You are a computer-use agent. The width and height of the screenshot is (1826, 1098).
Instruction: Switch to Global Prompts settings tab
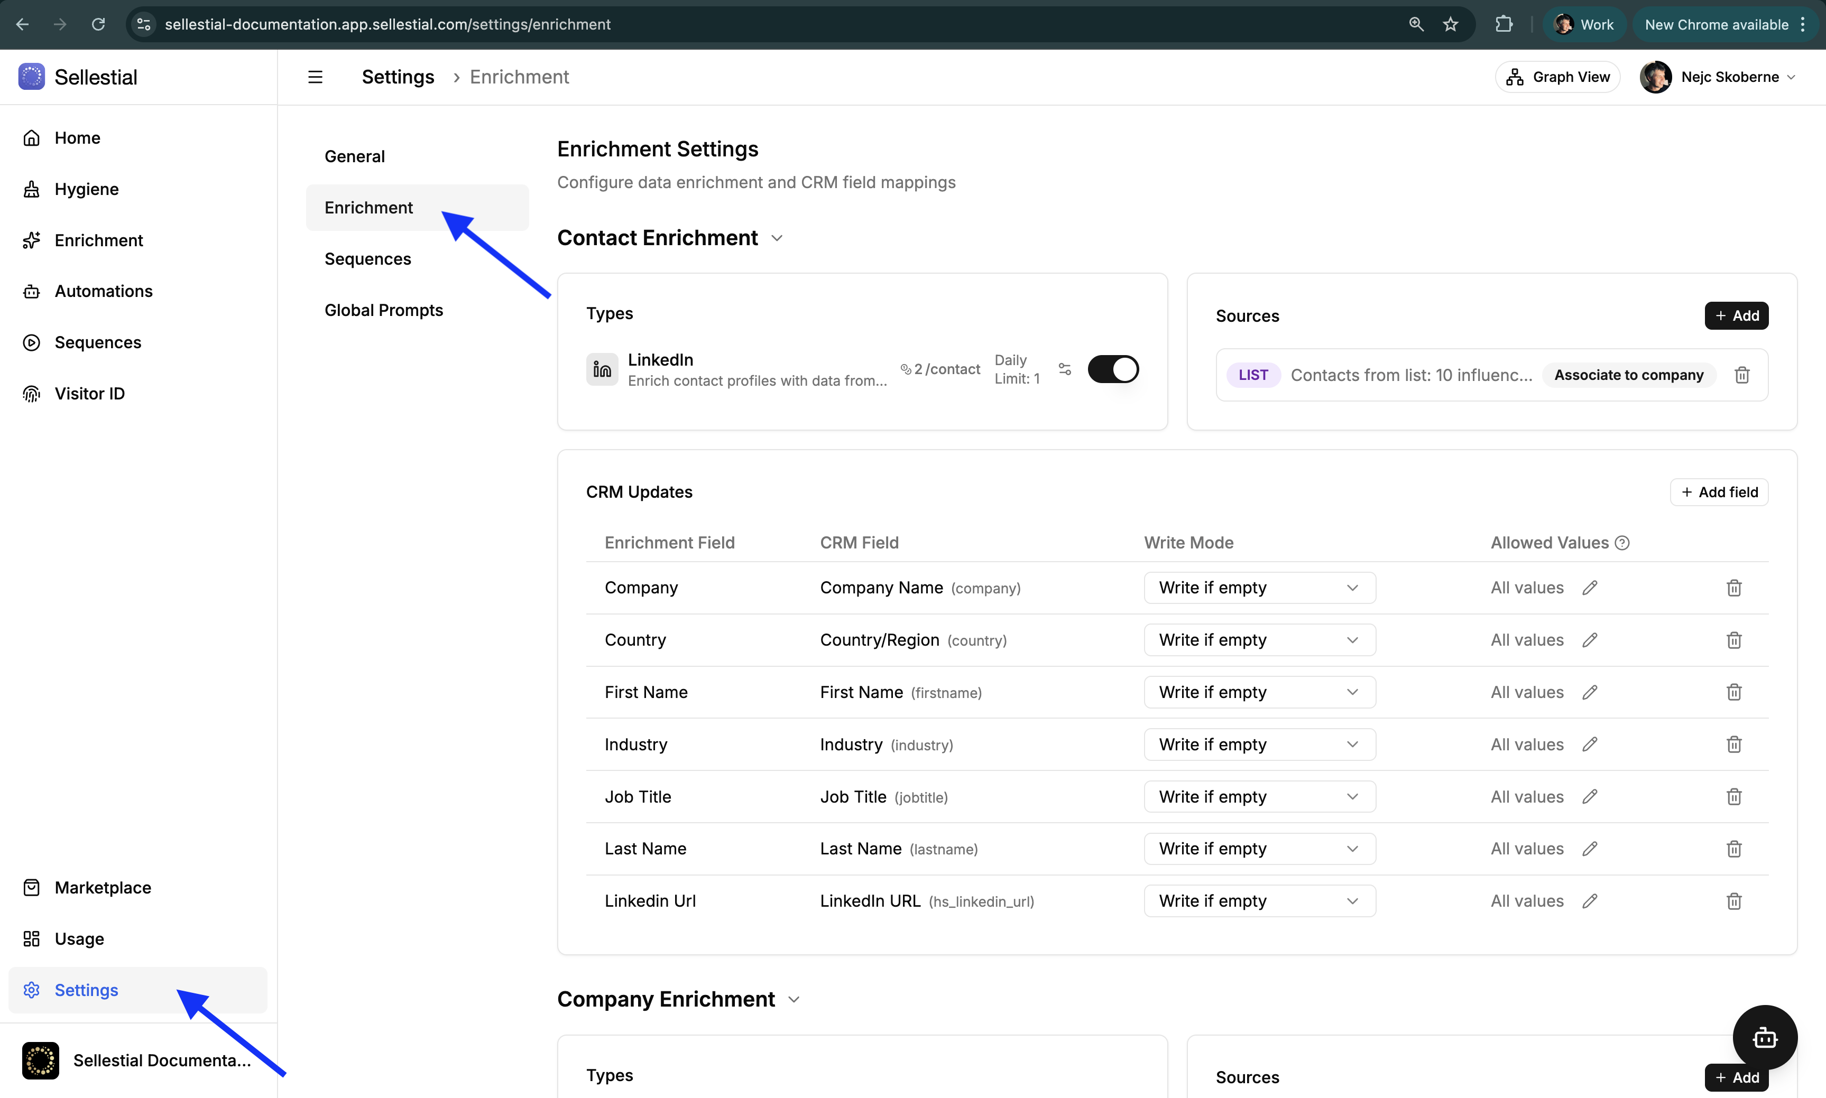tap(383, 310)
